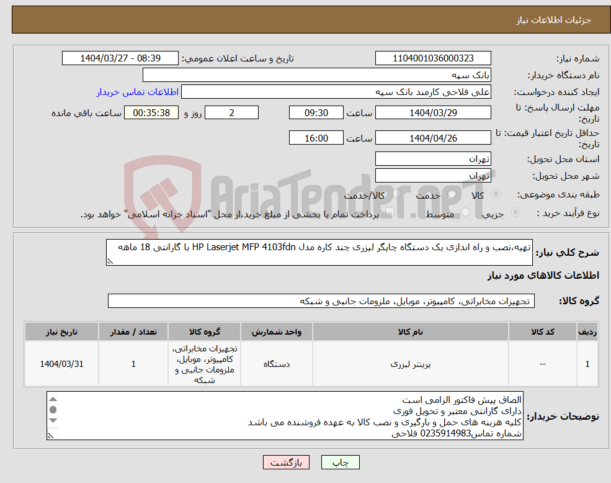Click requester field علی فلاحی کارمند بانک سپه
This screenshot has width=611, height=483.
336,92
